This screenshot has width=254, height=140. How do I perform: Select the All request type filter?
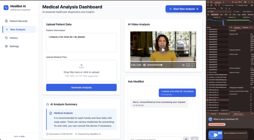tap(208, 14)
